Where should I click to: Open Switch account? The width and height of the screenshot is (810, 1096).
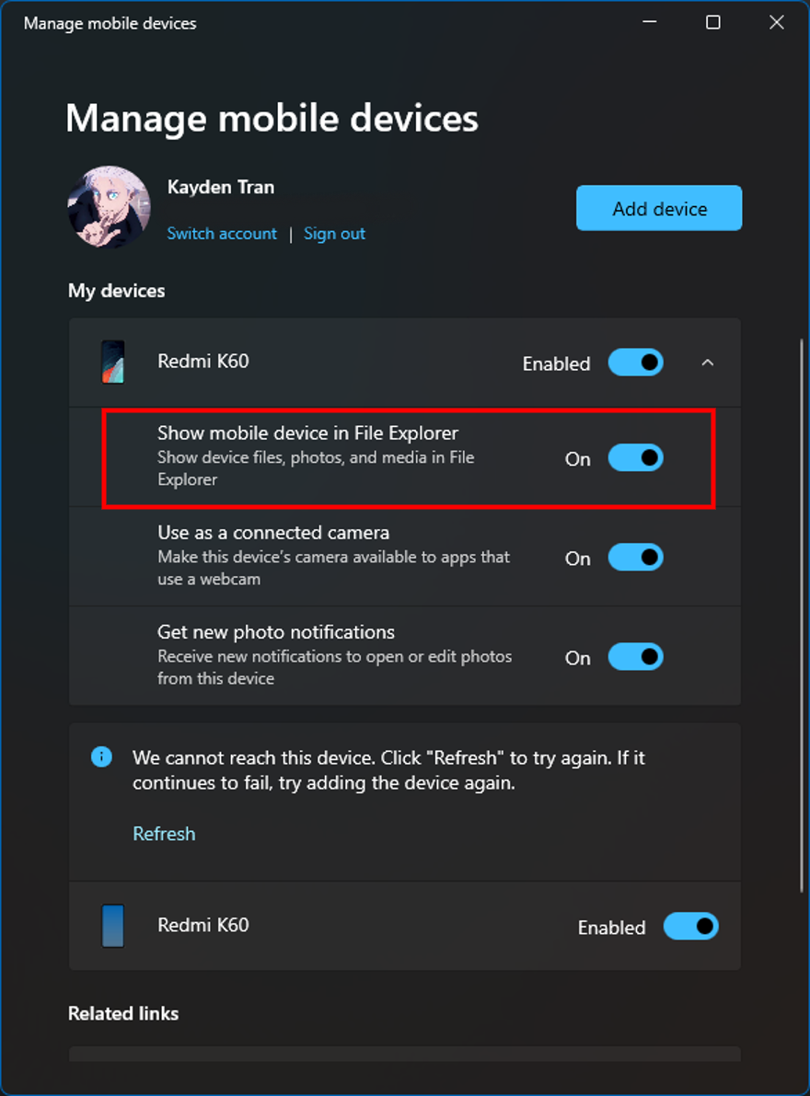tap(222, 234)
